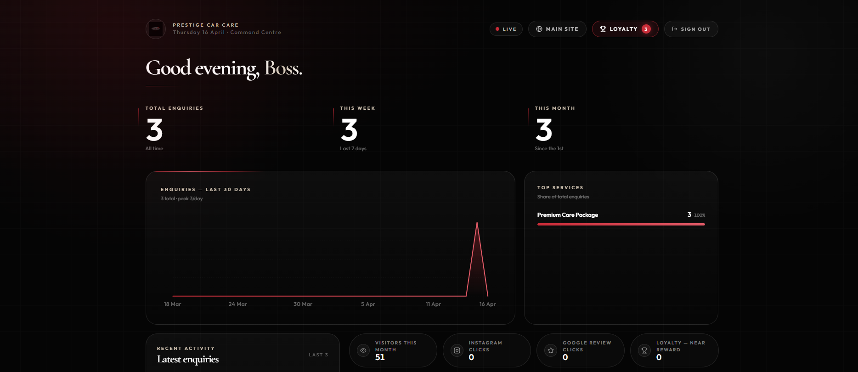This screenshot has width=858, height=372.
Task: Click the '16 Apr' axis label
Action: pos(488,304)
